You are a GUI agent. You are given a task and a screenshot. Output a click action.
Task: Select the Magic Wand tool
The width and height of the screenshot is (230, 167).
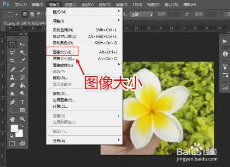(23, 52)
